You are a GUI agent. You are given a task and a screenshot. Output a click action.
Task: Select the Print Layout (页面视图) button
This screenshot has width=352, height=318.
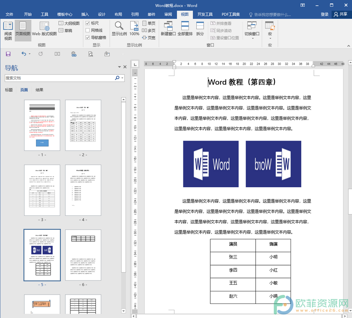tap(23, 31)
